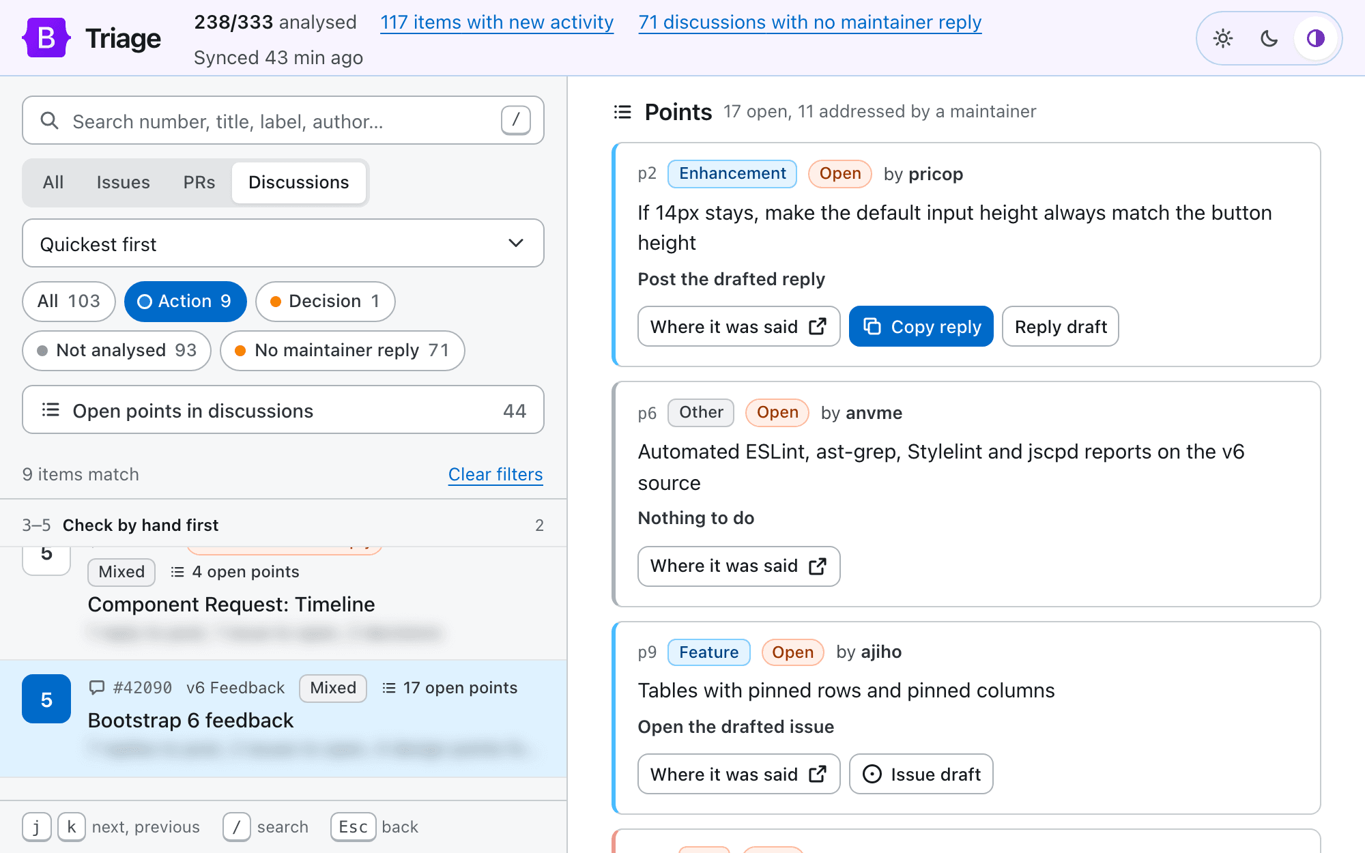
Task: Select the PRs tab
Action: click(199, 182)
